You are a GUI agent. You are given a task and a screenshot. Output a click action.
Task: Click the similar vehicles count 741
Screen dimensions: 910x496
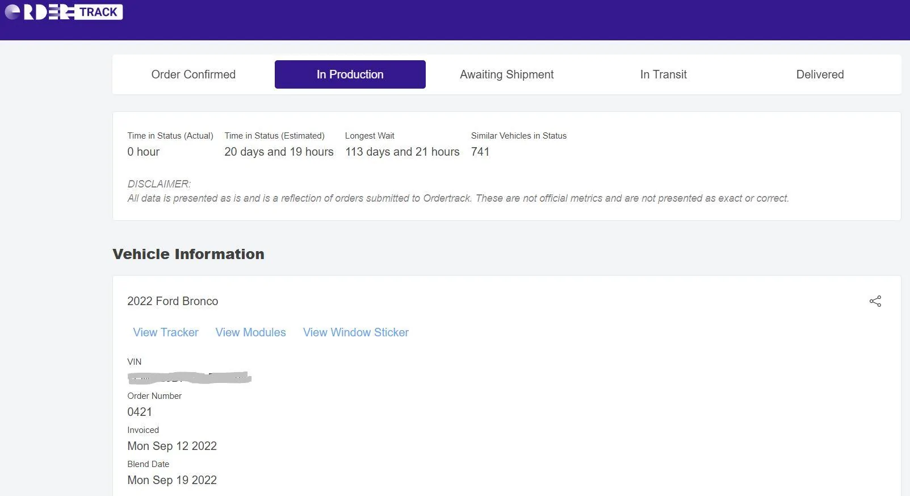click(x=480, y=152)
